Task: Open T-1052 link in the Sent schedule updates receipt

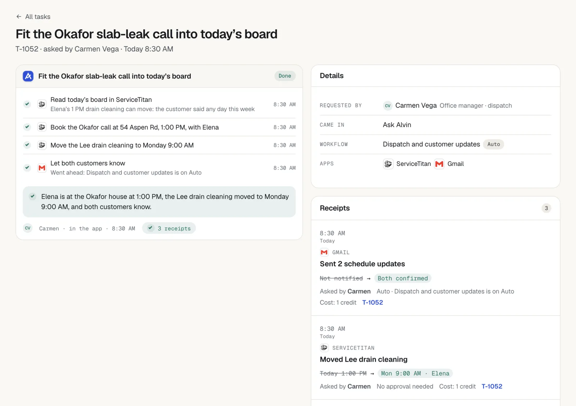Action: [x=373, y=302]
